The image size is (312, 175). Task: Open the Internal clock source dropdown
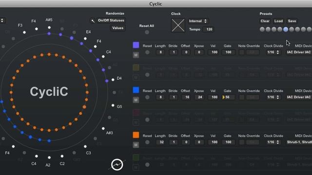(x=198, y=21)
